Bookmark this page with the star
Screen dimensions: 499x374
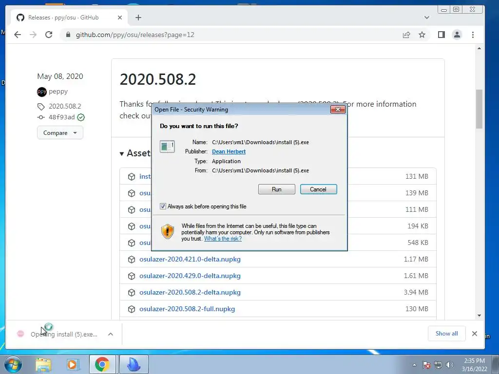[422, 35]
